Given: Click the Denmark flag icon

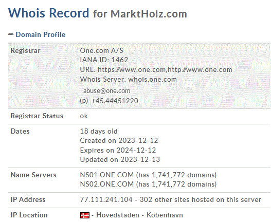Looking at the screenshot, I should point(85,215).
